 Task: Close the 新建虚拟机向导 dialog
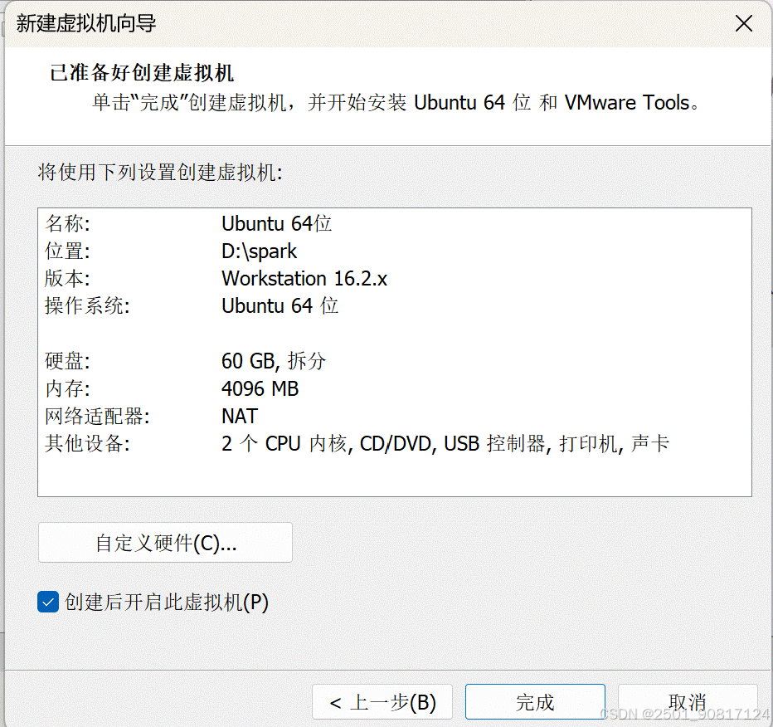pos(744,23)
